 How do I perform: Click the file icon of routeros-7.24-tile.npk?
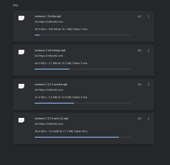tap(21, 18)
